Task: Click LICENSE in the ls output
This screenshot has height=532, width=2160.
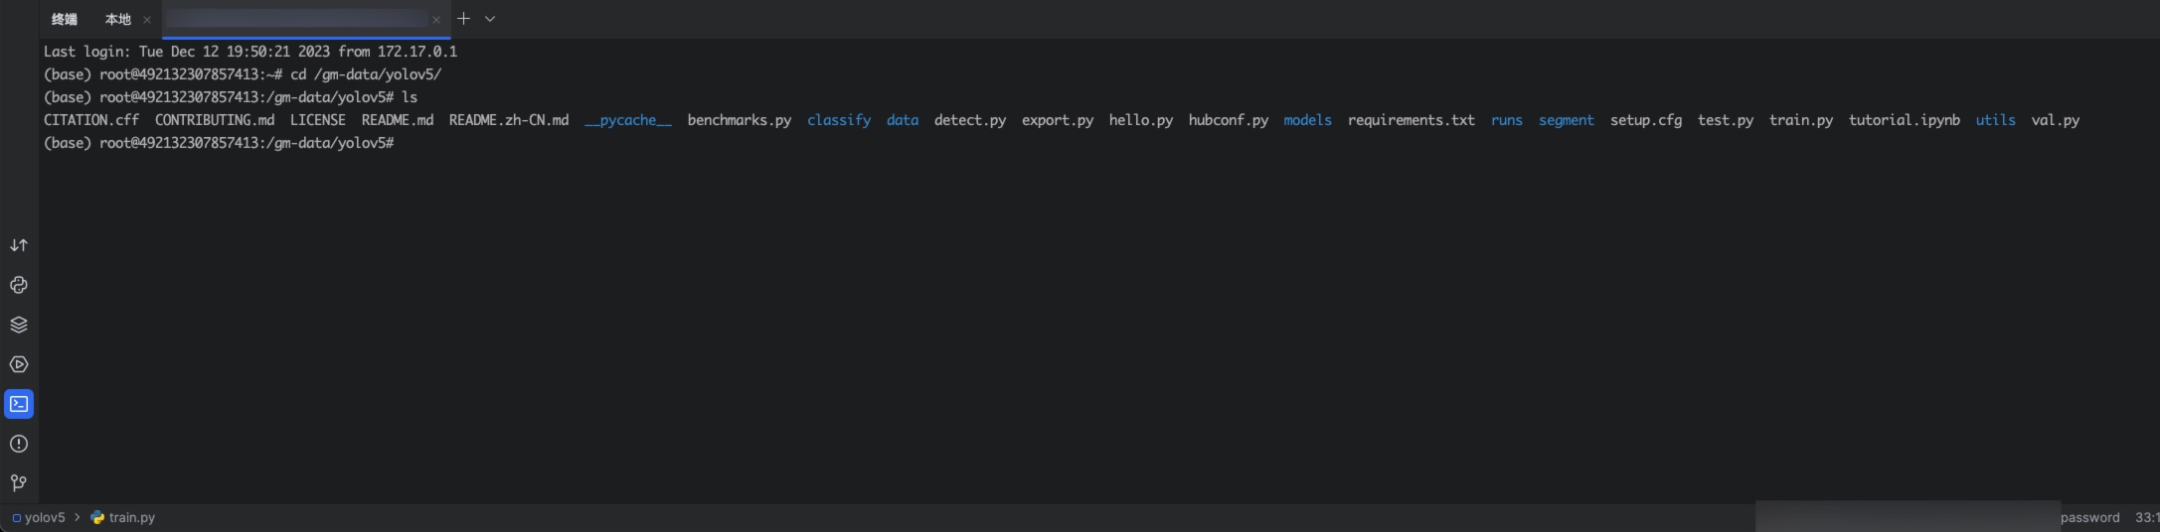Action: [318, 120]
